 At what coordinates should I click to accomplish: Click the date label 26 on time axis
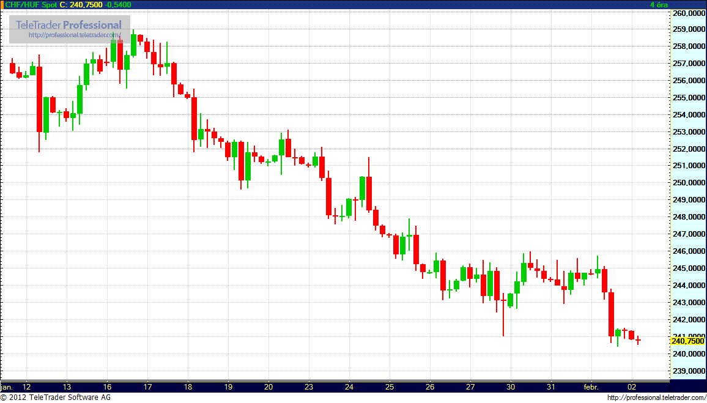pos(430,387)
